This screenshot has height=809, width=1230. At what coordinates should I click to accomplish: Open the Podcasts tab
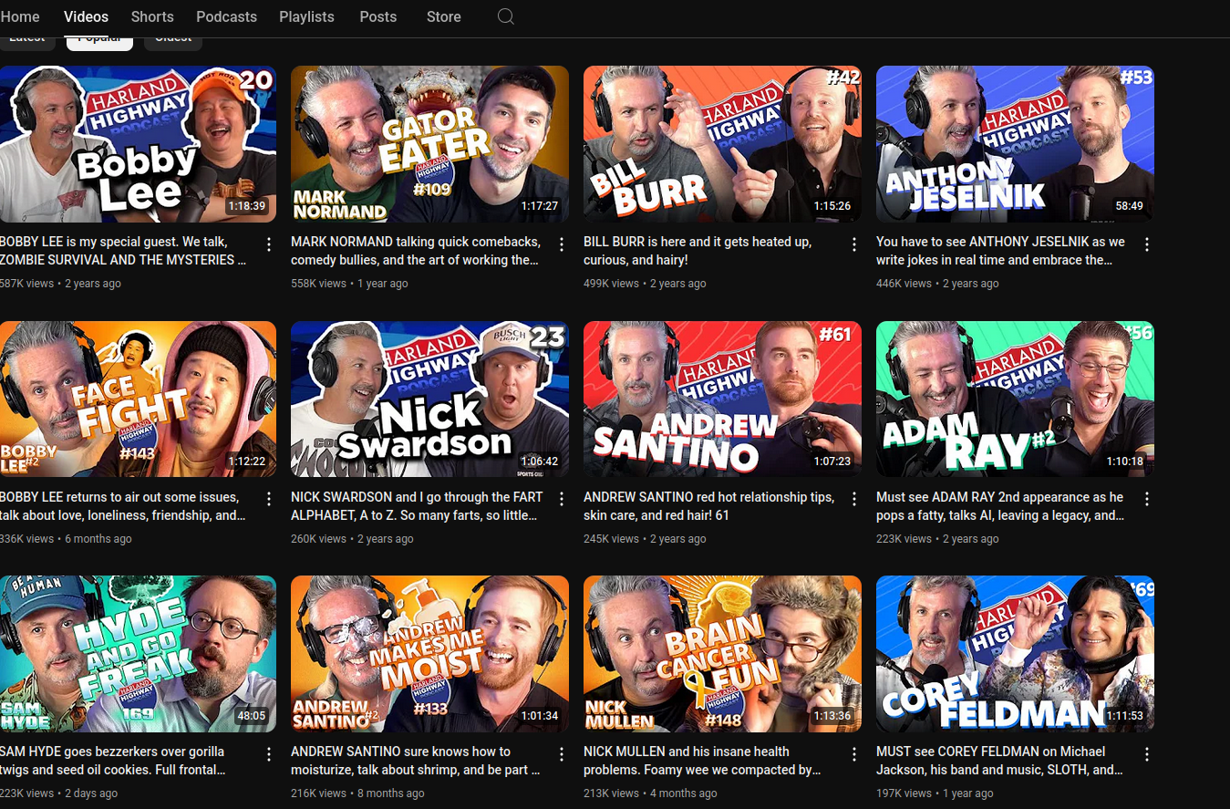tap(226, 16)
